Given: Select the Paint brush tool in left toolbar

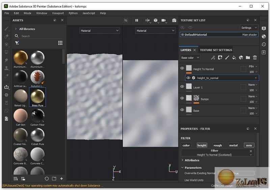Looking at the screenshot, I should [x=6, y=29].
